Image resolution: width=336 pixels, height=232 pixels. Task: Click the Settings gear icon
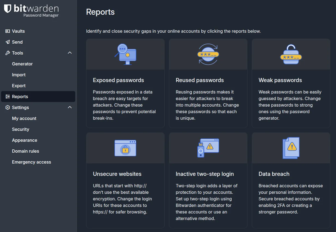coord(7,107)
